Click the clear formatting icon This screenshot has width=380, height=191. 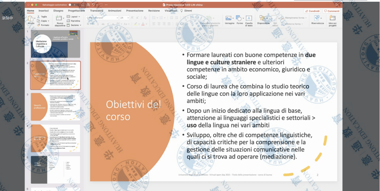pyautogui.click(x=145, y=18)
